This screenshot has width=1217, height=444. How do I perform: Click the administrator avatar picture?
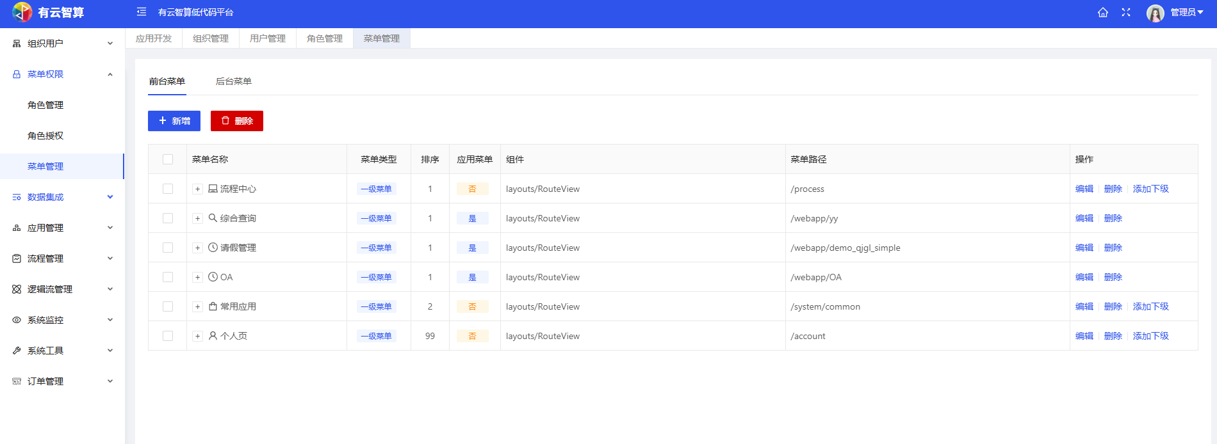pos(1155,13)
